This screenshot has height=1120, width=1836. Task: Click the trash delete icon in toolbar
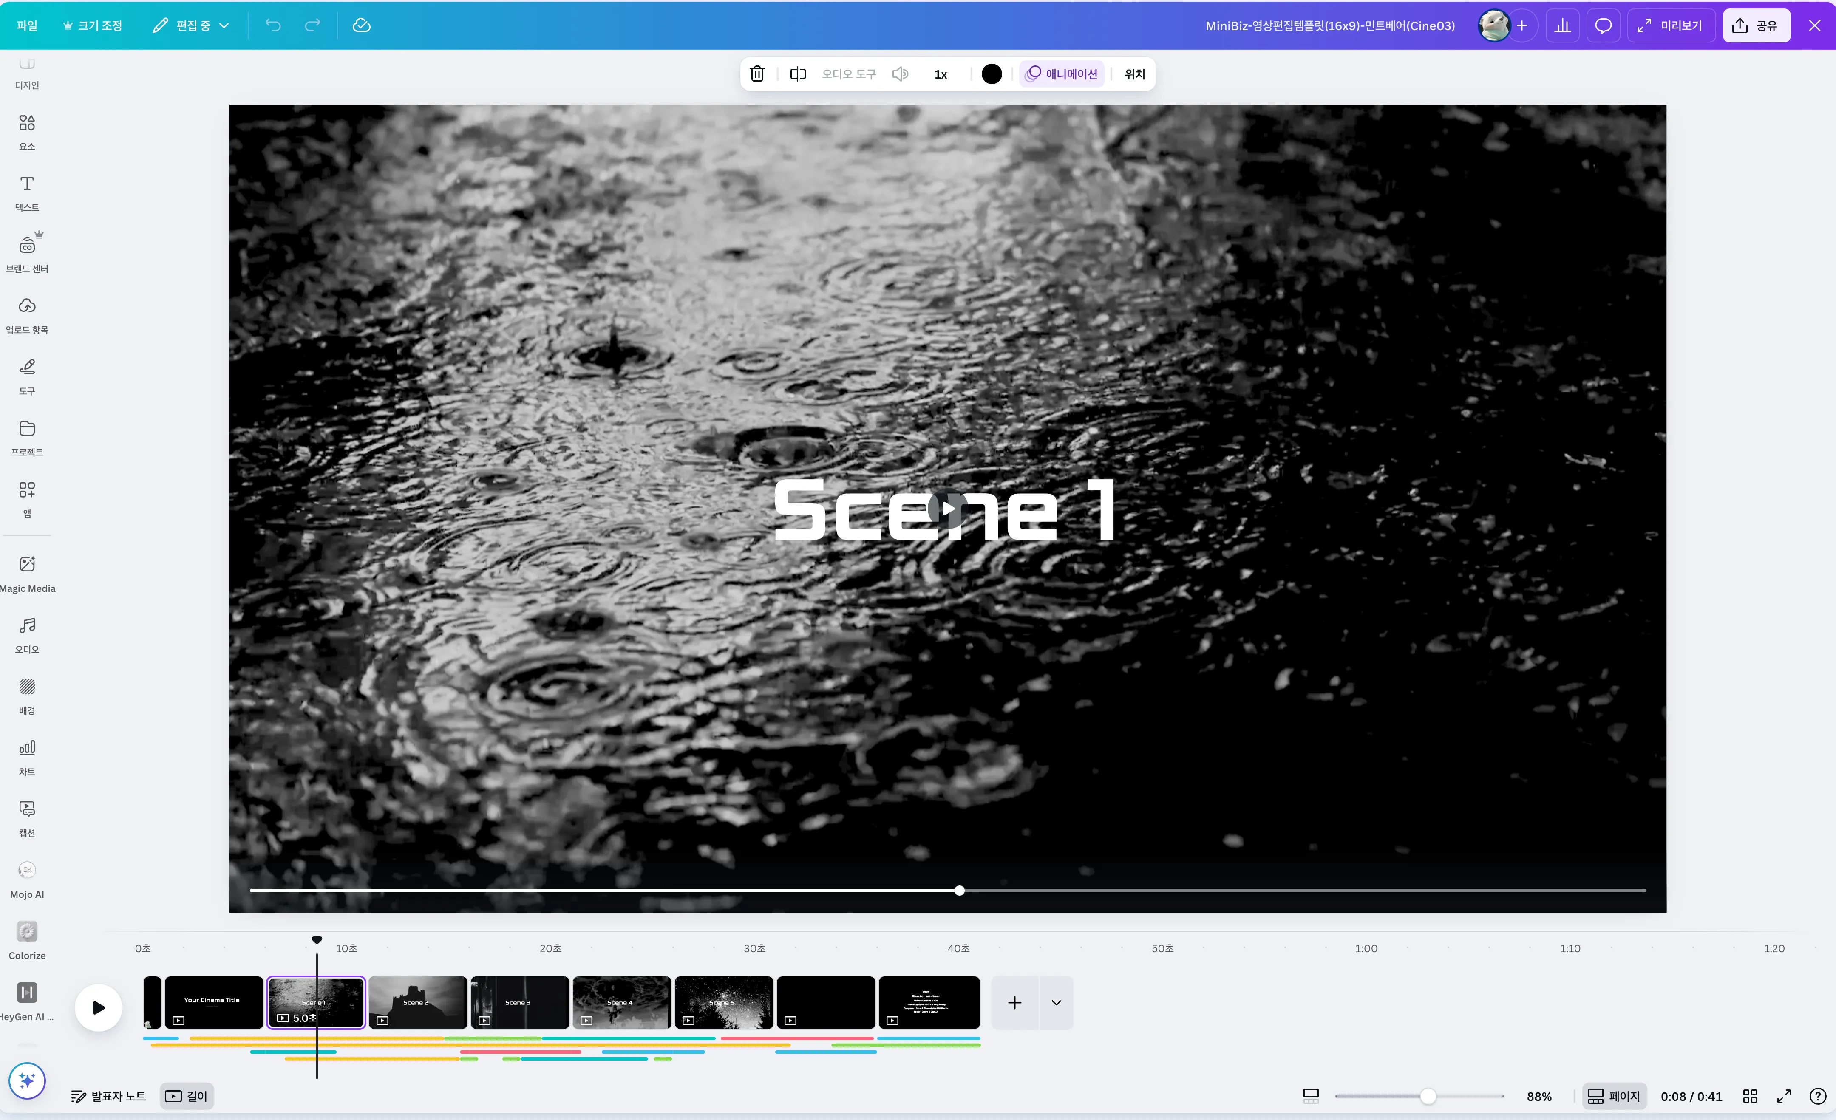(x=757, y=74)
